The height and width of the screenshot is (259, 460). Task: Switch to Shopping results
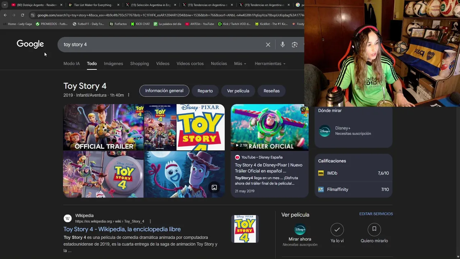click(139, 64)
